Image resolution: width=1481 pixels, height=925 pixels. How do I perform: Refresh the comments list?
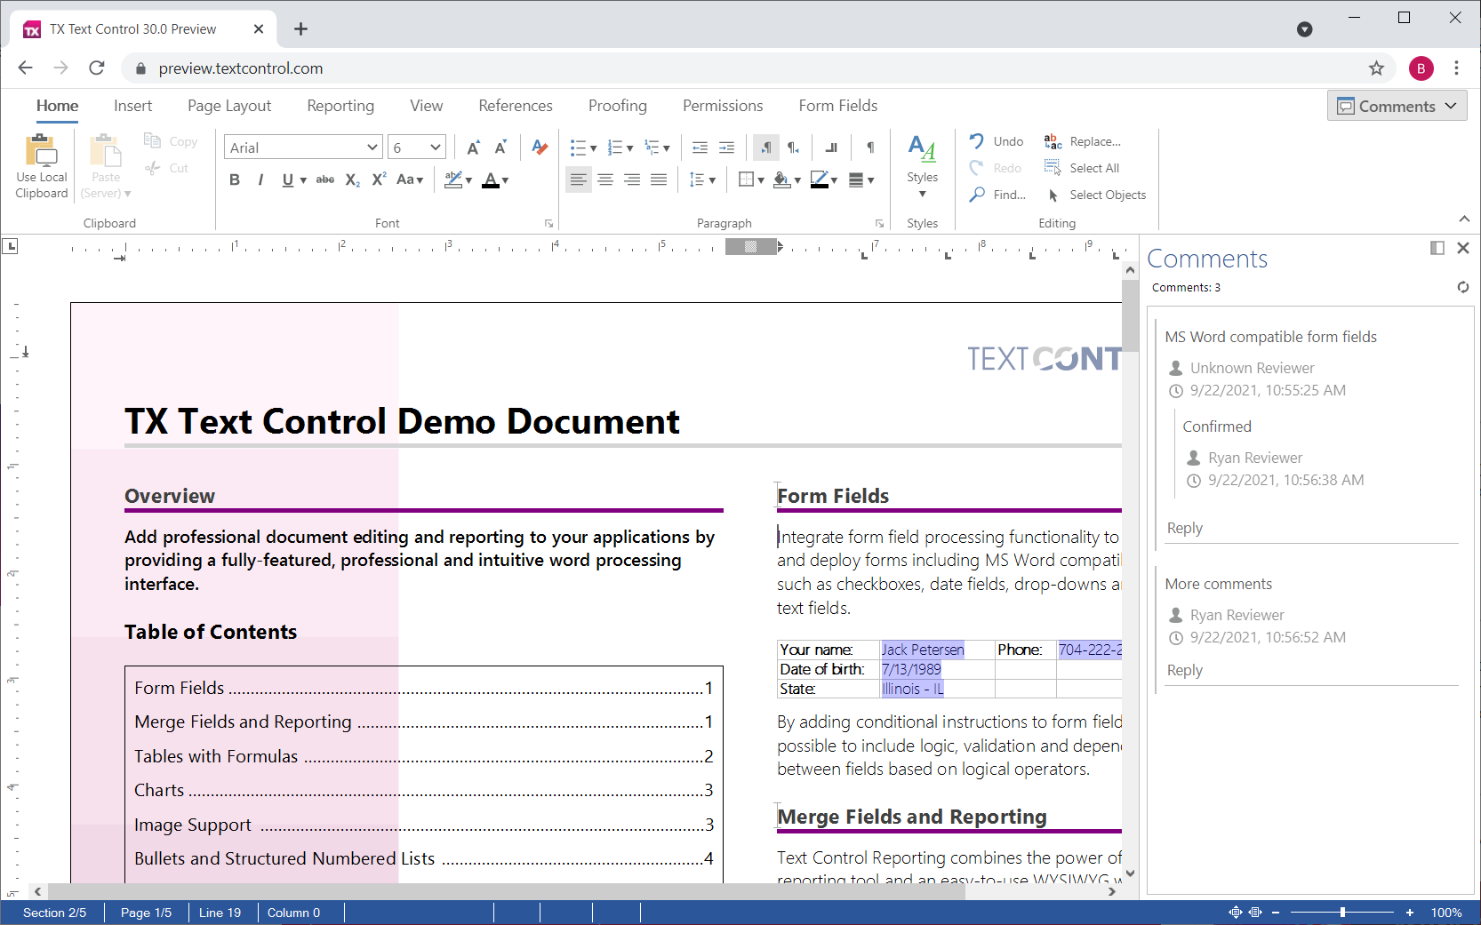(1462, 287)
